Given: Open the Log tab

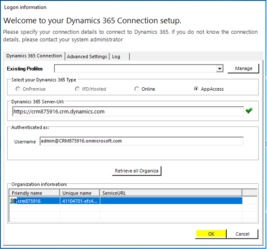Looking at the screenshot, I should (x=119, y=56).
